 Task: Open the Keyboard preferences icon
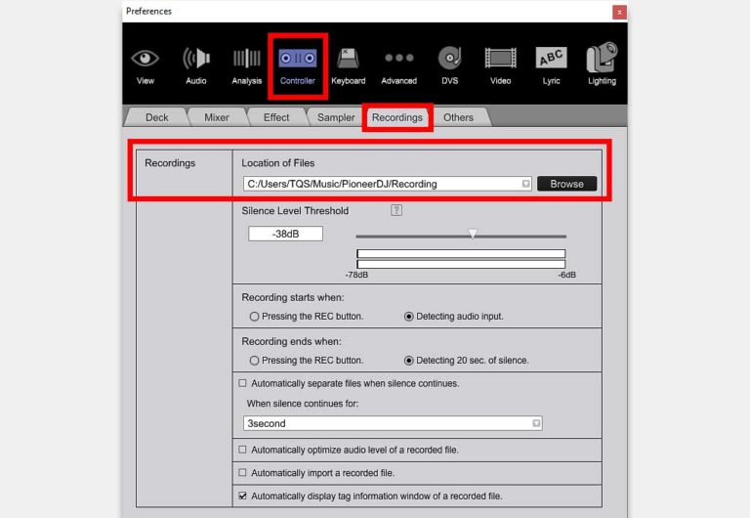click(348, 64)
